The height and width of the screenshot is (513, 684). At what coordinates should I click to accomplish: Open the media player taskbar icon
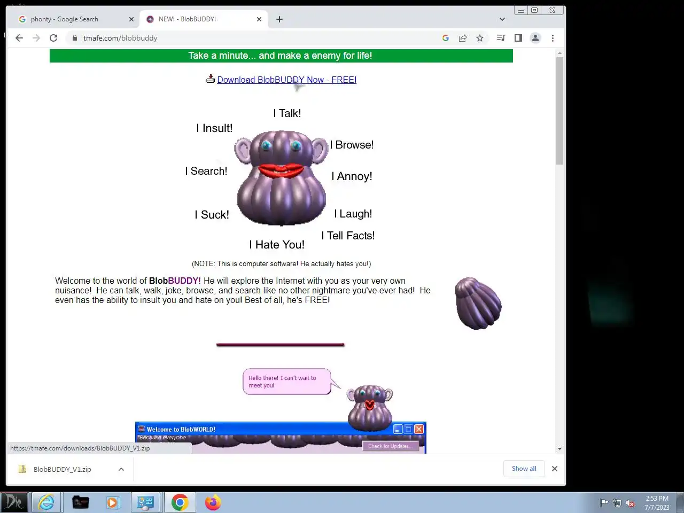[112, 502]
